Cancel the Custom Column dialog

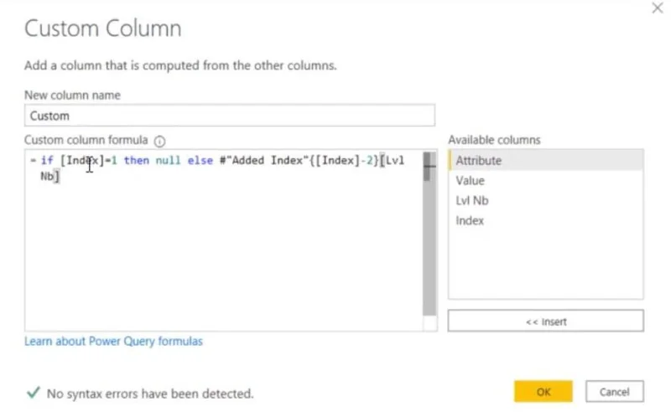click(615, 392)
